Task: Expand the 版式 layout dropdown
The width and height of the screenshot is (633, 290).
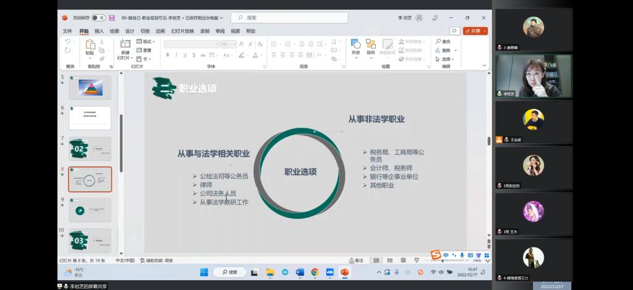Action: pyautogui.click(x=146, y=41)
